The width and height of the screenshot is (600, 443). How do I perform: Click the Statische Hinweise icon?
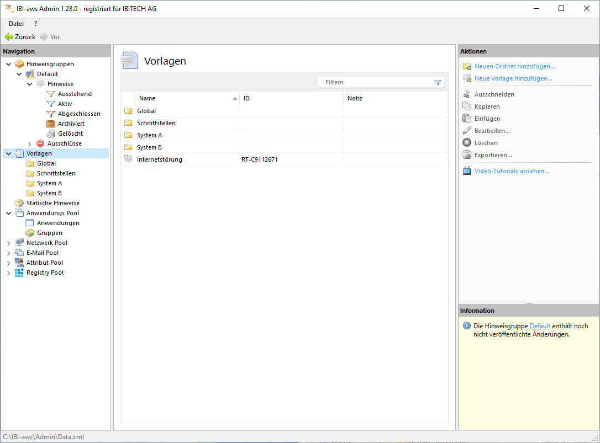19,203
